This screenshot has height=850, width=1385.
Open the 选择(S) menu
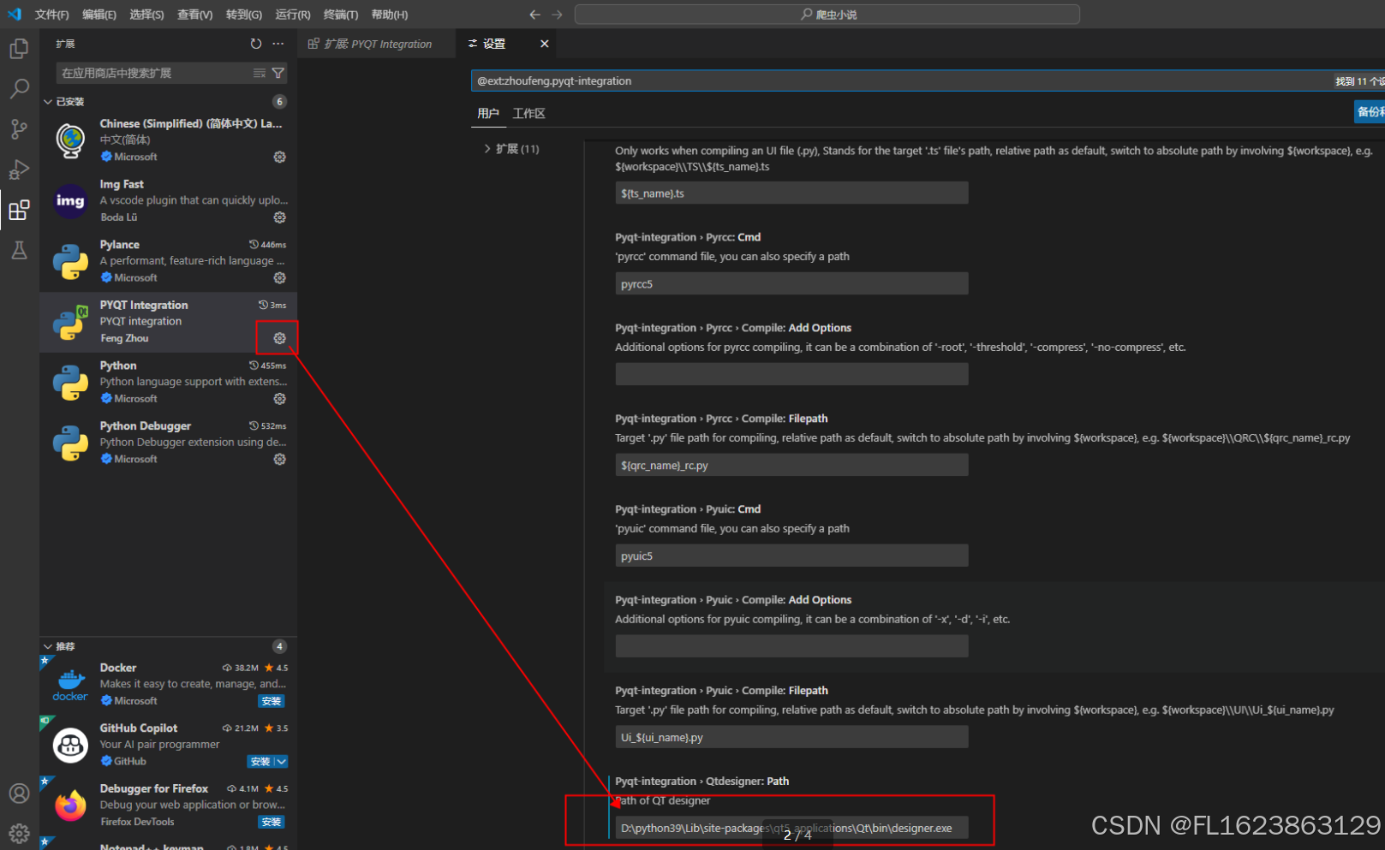(146, 15)
